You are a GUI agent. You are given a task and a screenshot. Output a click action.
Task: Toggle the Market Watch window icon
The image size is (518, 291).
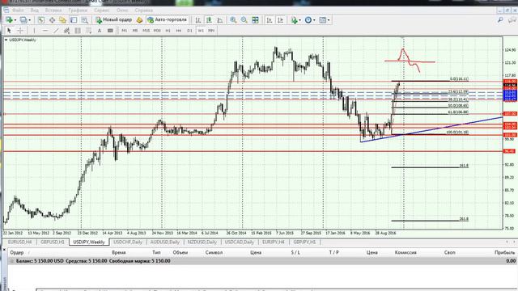tap(41, 20)
